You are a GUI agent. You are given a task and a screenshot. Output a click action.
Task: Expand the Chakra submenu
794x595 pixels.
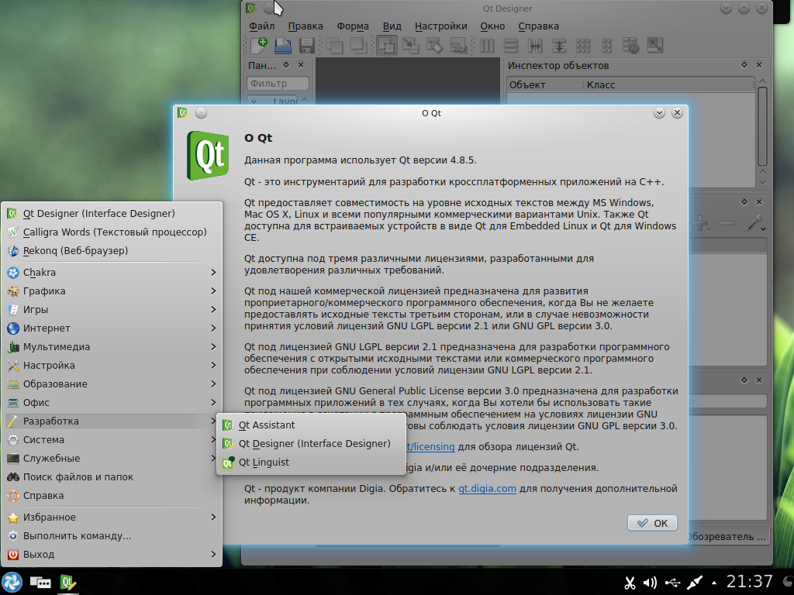click(x=112, y=272)
